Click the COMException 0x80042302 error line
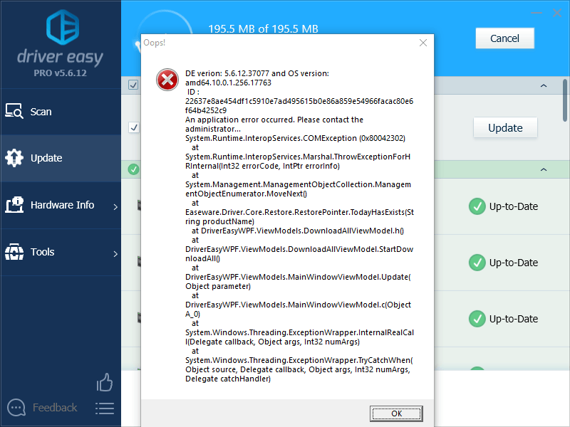The image size is (570, 427). point(295,138)
